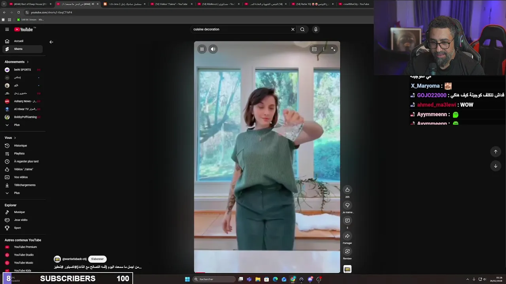This screenshot has width=506, height=284.
Task: Expand Plus under Vous section
Action: click(x=23, y=193)
